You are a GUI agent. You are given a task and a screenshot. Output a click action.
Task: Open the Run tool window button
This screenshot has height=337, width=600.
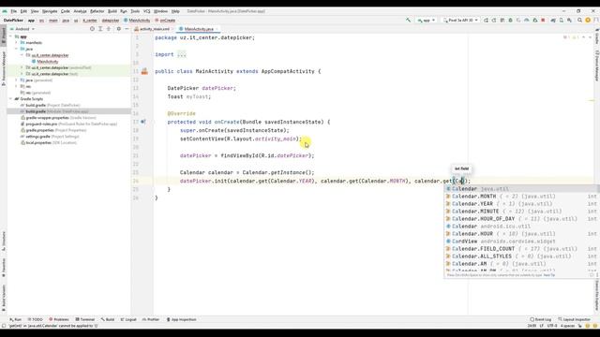coord(16,319)
